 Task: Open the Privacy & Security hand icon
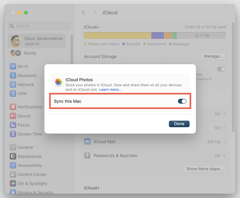tap(13, 192)
